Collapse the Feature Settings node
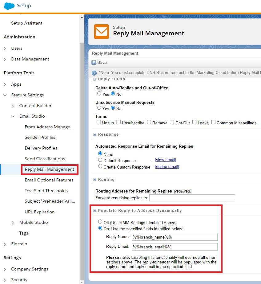Screen dimensions: 261x284 pyautogui.click(x=5, y=95)
